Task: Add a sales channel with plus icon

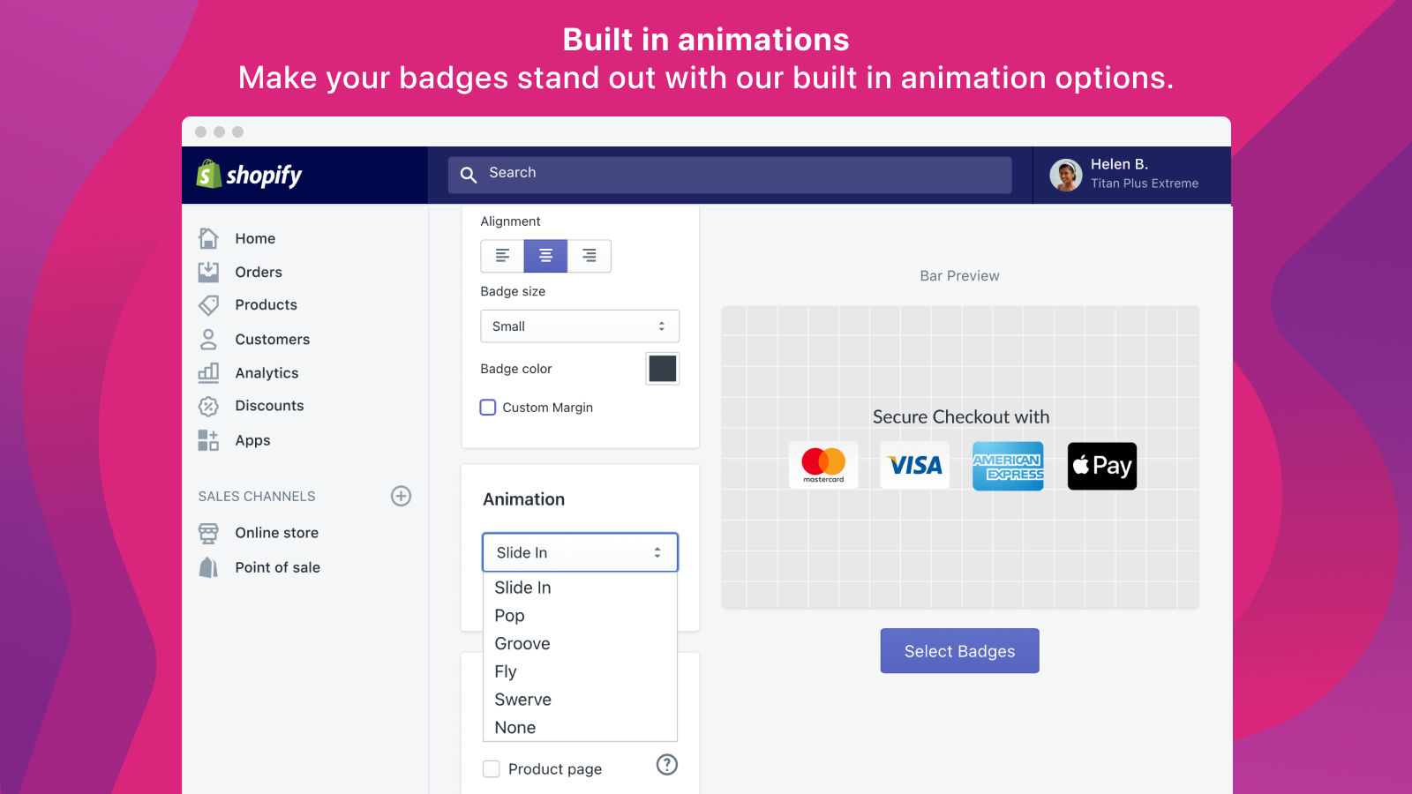Action: click(401, 496)
